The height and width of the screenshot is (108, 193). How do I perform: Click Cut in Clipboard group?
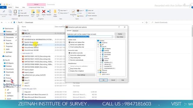21,11
